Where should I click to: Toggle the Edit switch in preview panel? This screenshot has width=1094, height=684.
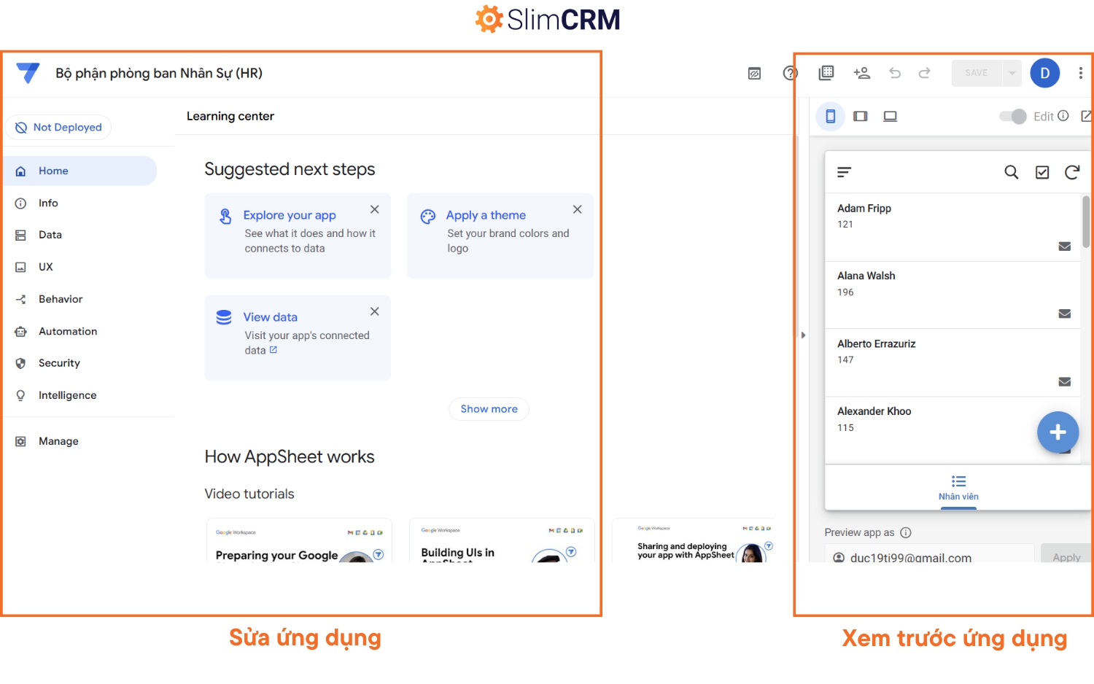(1012, 116)
